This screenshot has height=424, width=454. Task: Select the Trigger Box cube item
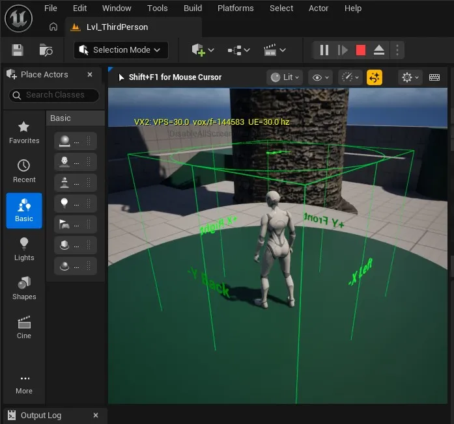(x=76, y=245)
